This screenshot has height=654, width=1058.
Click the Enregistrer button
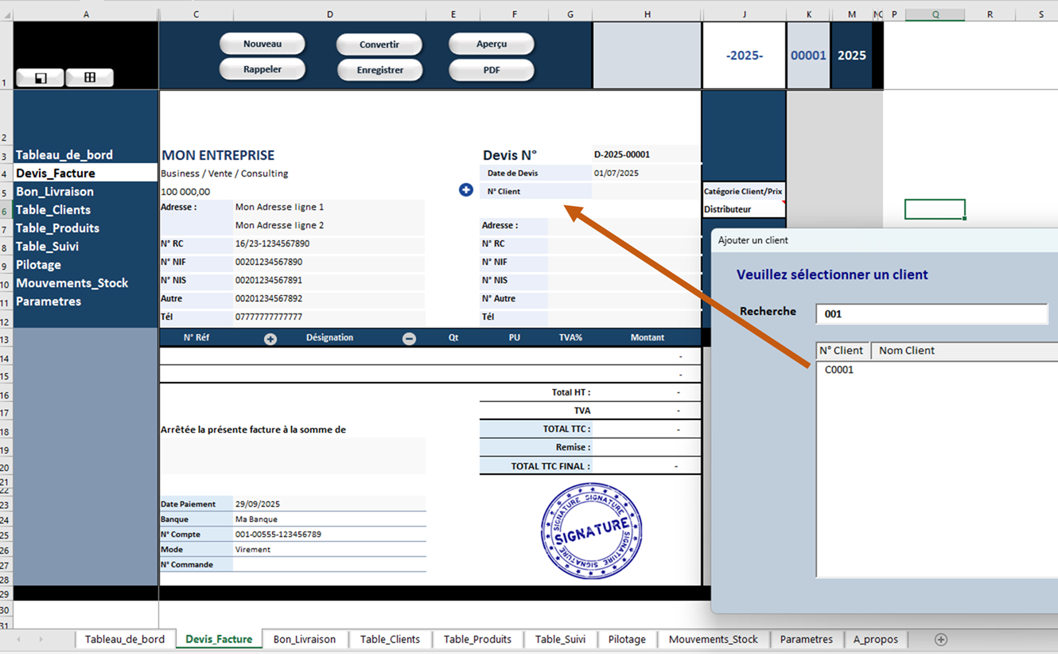[379, 70]
